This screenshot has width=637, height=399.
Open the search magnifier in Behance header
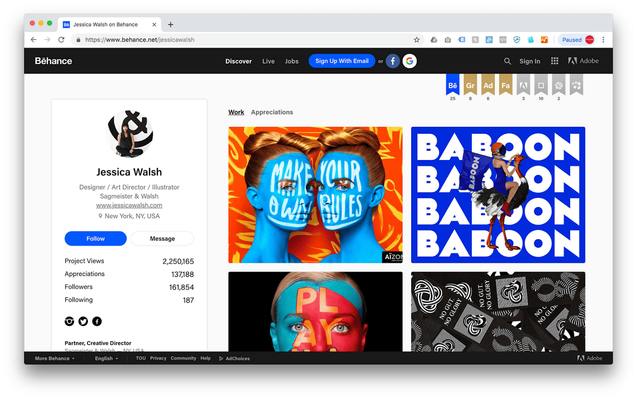point(507,61)
